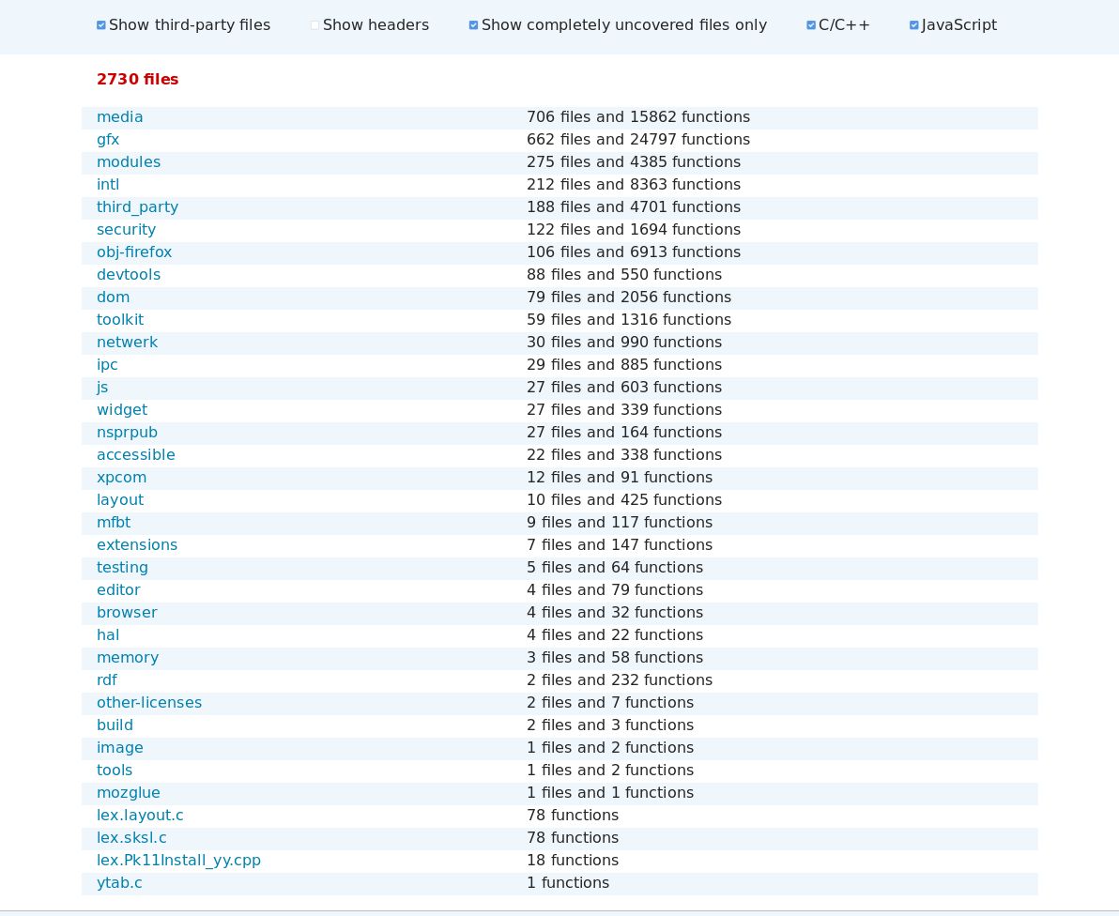Open the lex.sksl.c file
Screen dimensions: 1119x916
coord(131,838)
